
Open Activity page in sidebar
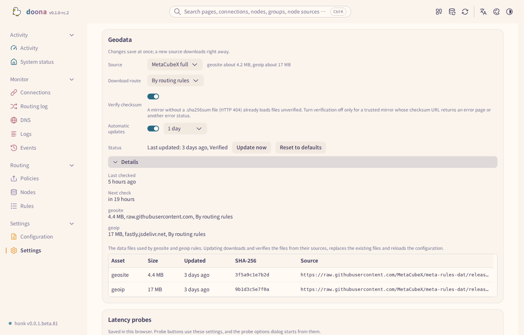pos(43,48)
